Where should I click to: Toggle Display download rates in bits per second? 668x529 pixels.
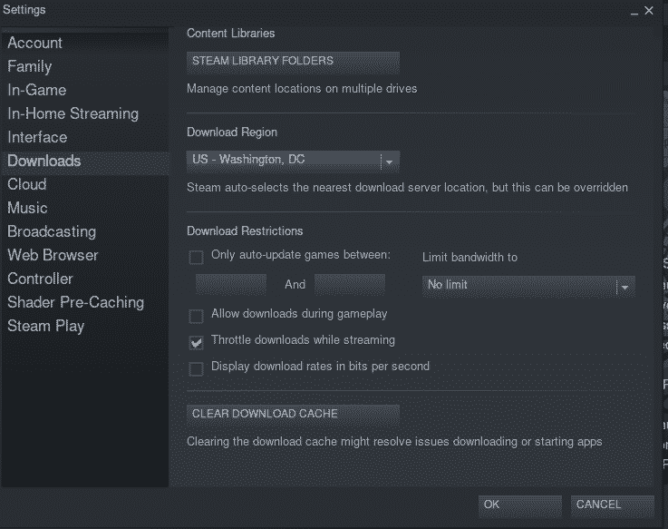click(196, 369)
